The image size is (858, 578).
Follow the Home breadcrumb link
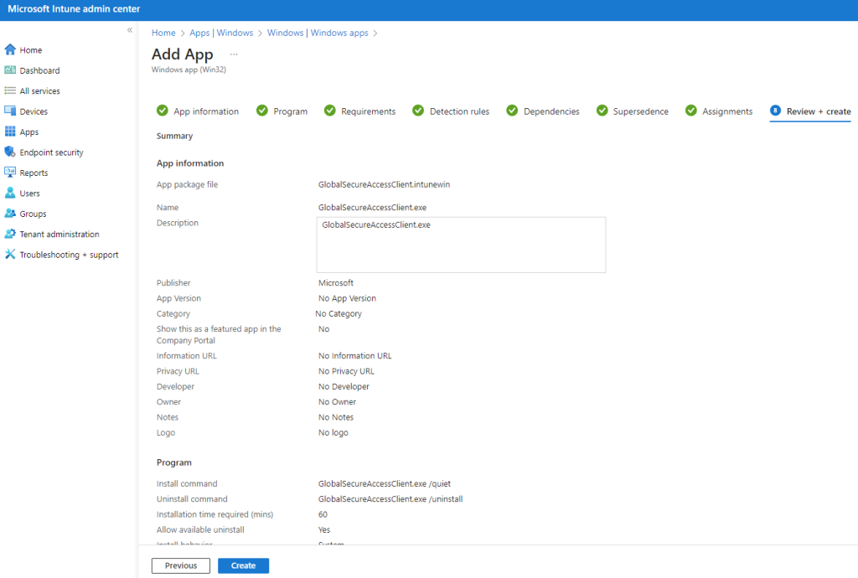[x=163, y=33]
